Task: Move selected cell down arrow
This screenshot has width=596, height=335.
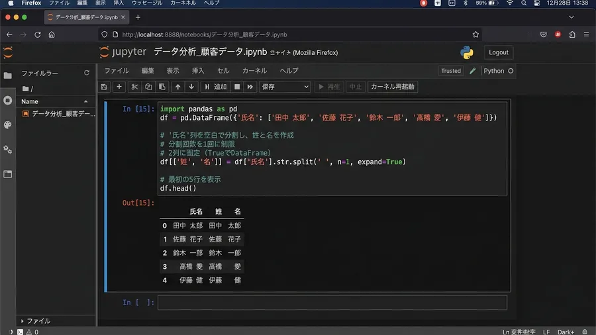Action: pos(191,87)
